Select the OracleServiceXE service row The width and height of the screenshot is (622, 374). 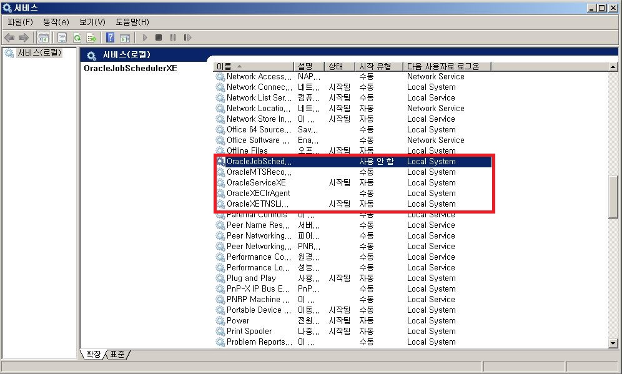[353, 183]
